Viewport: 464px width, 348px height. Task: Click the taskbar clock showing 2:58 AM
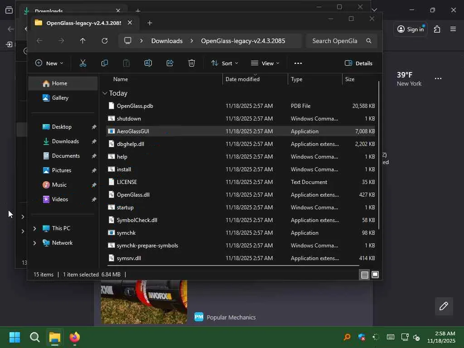(441, 337)
